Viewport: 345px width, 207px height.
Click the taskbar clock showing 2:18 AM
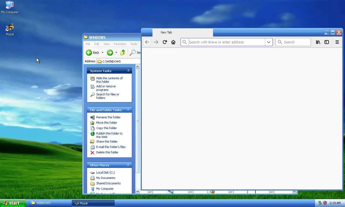coord(335,203)
